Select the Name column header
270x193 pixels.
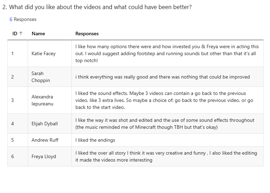point(38,34)
